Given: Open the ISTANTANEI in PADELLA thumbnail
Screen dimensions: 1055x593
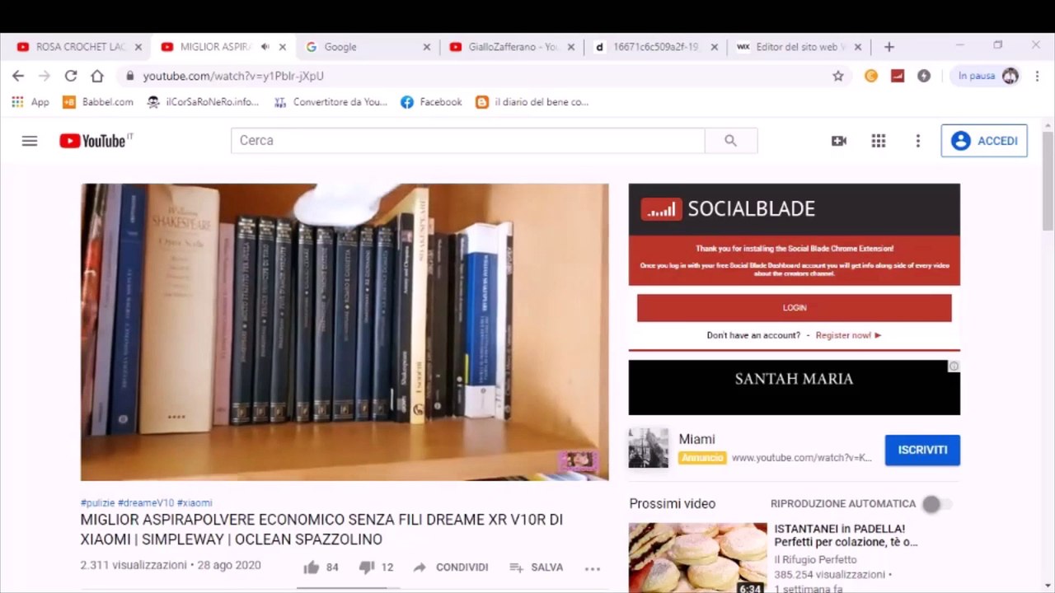Looking at the screenshot, I should pos(697,558).
